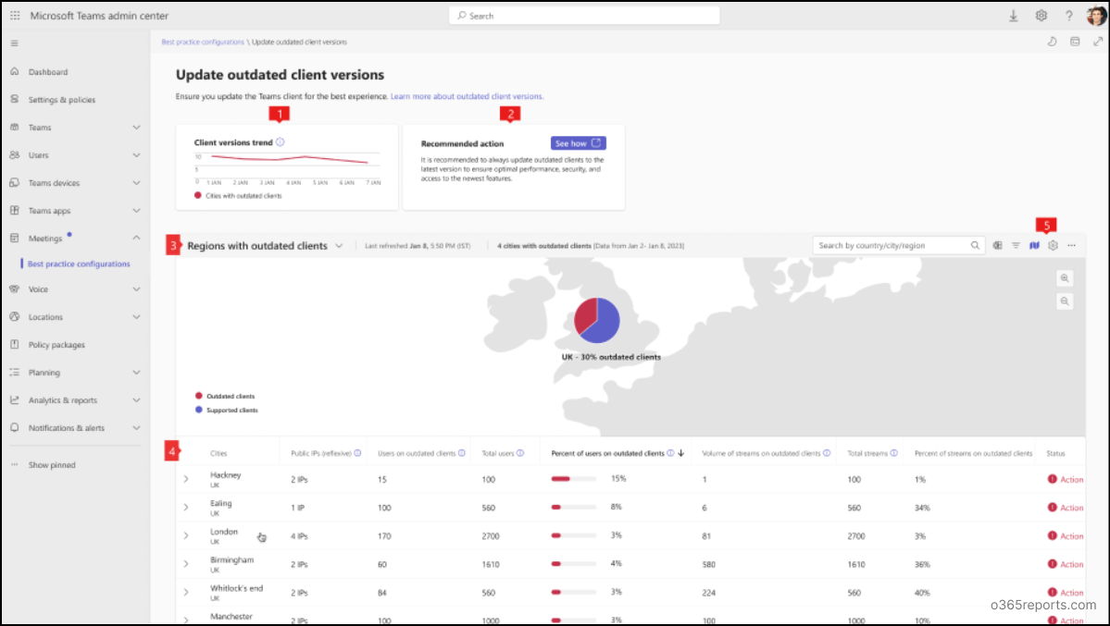Image resolution: width=1110 pixels, height=626 pixels.
Task: Open header settings gear icon
Action: [1041, 16]
